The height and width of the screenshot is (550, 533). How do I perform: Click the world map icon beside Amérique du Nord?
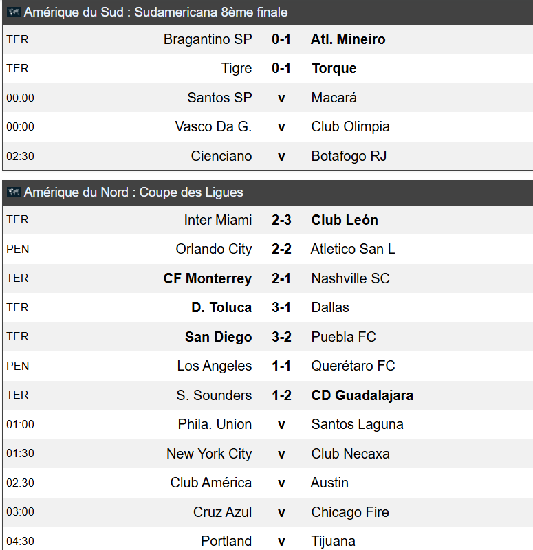pyautogui.click(x=14, y=192)
